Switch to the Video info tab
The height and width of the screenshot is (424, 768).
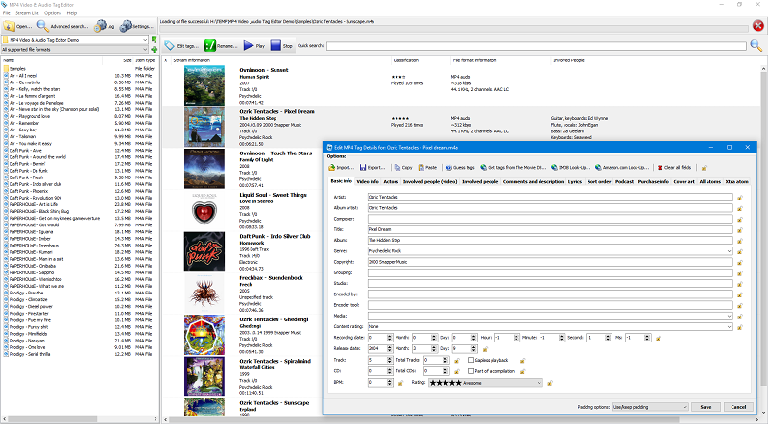pyautogui.click(x=368, y=181)
